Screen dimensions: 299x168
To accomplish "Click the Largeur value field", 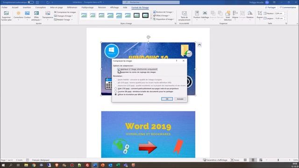I will click(x=279, y=19).
